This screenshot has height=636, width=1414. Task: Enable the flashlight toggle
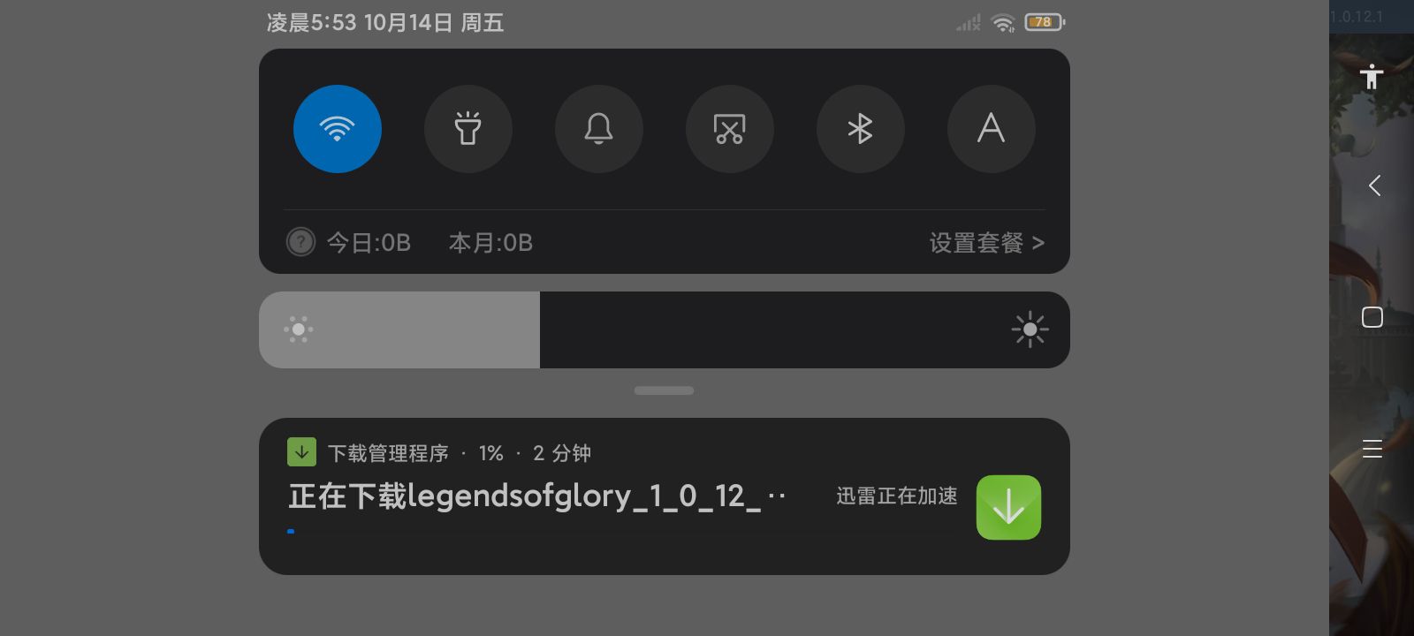pos(468,129)
